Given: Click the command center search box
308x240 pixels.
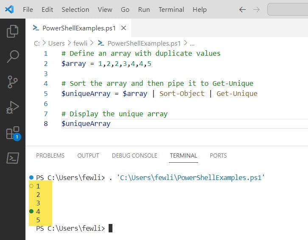Looking at the screenshot, I should click(288, 9).
